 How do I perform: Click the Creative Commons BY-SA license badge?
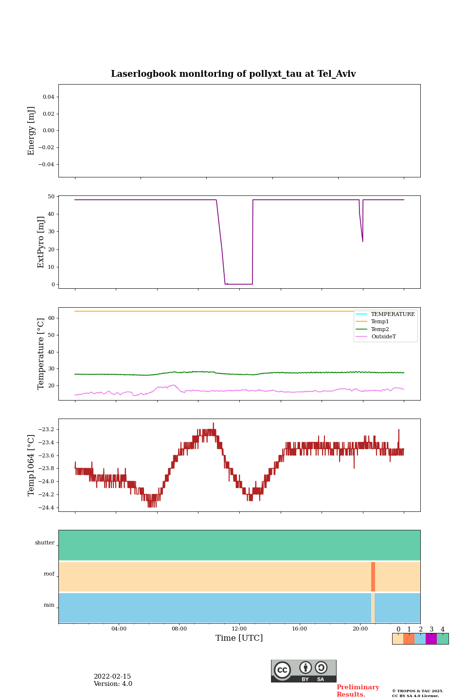click(304, 671)
